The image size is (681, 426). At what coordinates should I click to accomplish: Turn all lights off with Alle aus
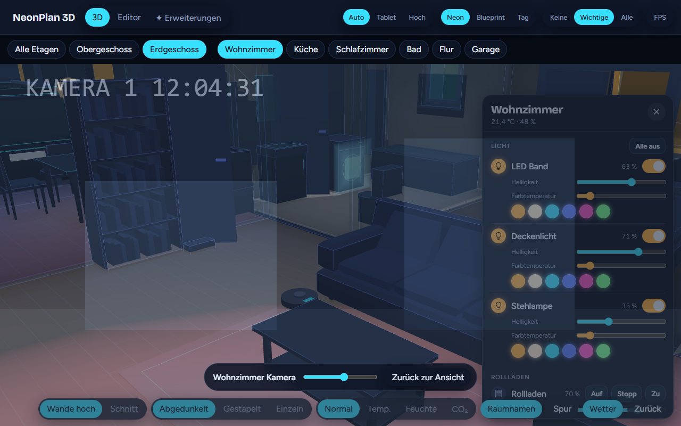647,146
